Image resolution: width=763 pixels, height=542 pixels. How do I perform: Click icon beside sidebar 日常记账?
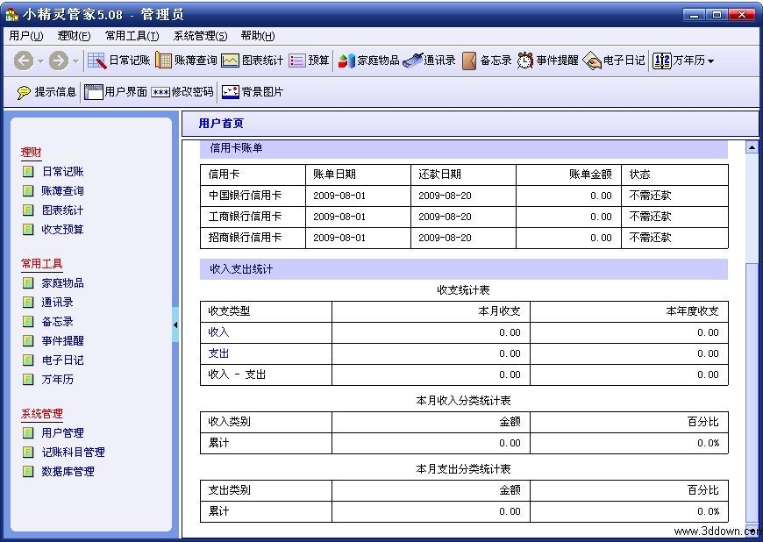tap(28, 172)
